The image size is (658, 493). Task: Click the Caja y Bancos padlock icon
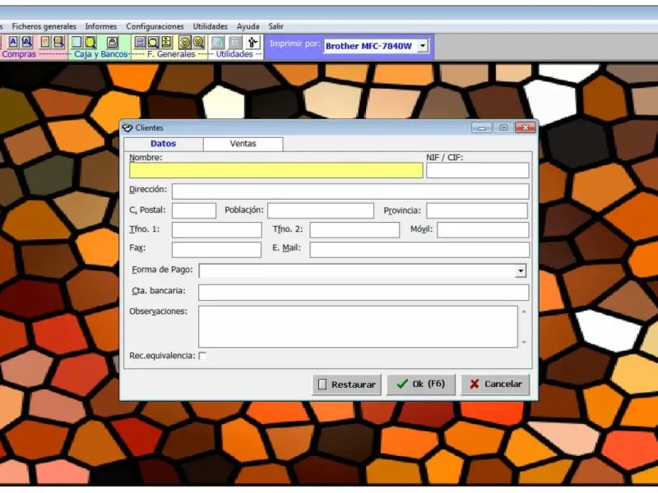[112, 42]
